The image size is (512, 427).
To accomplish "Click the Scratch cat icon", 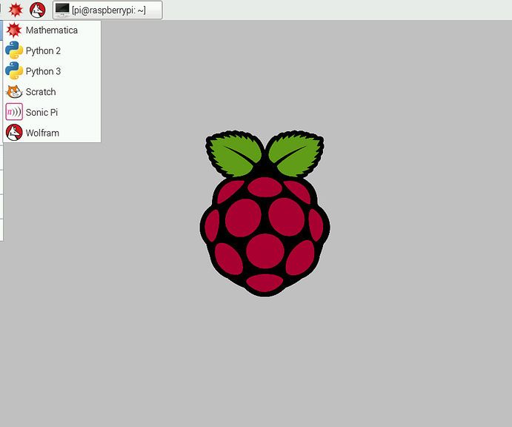I will click(14, 92).
